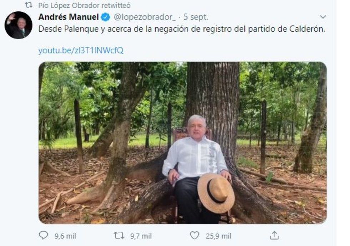This screenshot has height=246, width=350.
Task: Click the @lopezobrador_ handle
Action: (145, 17)
